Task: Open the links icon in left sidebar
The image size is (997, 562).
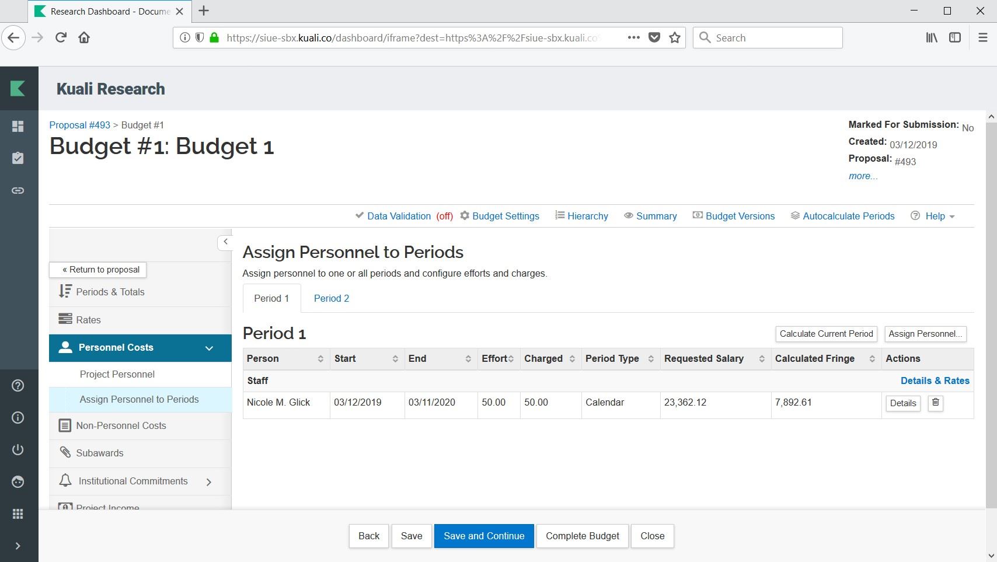Action: point(18,190)
